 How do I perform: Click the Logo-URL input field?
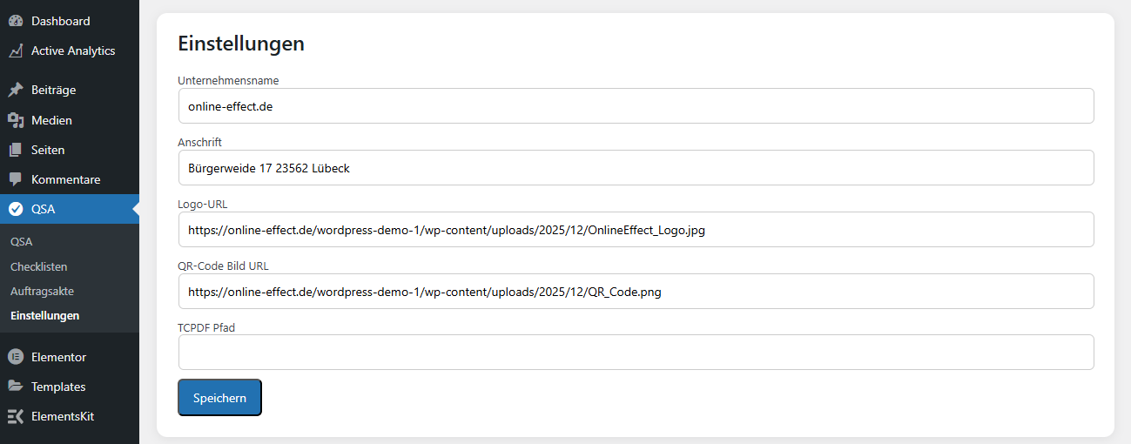click(x=636, y=230)
